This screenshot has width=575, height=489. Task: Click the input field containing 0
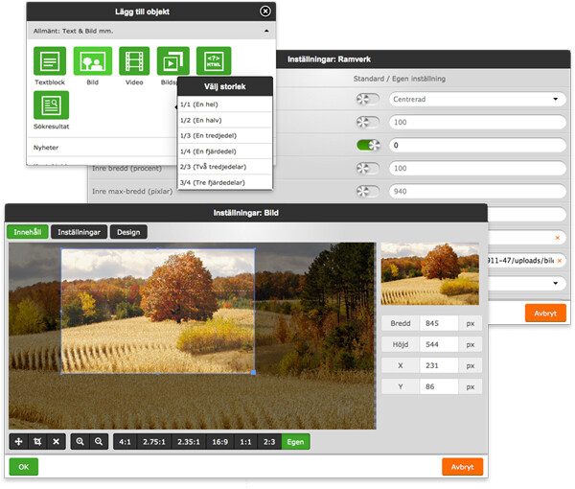(477, 146)
